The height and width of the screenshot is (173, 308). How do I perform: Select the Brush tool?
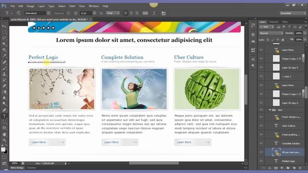pos(4,68)
